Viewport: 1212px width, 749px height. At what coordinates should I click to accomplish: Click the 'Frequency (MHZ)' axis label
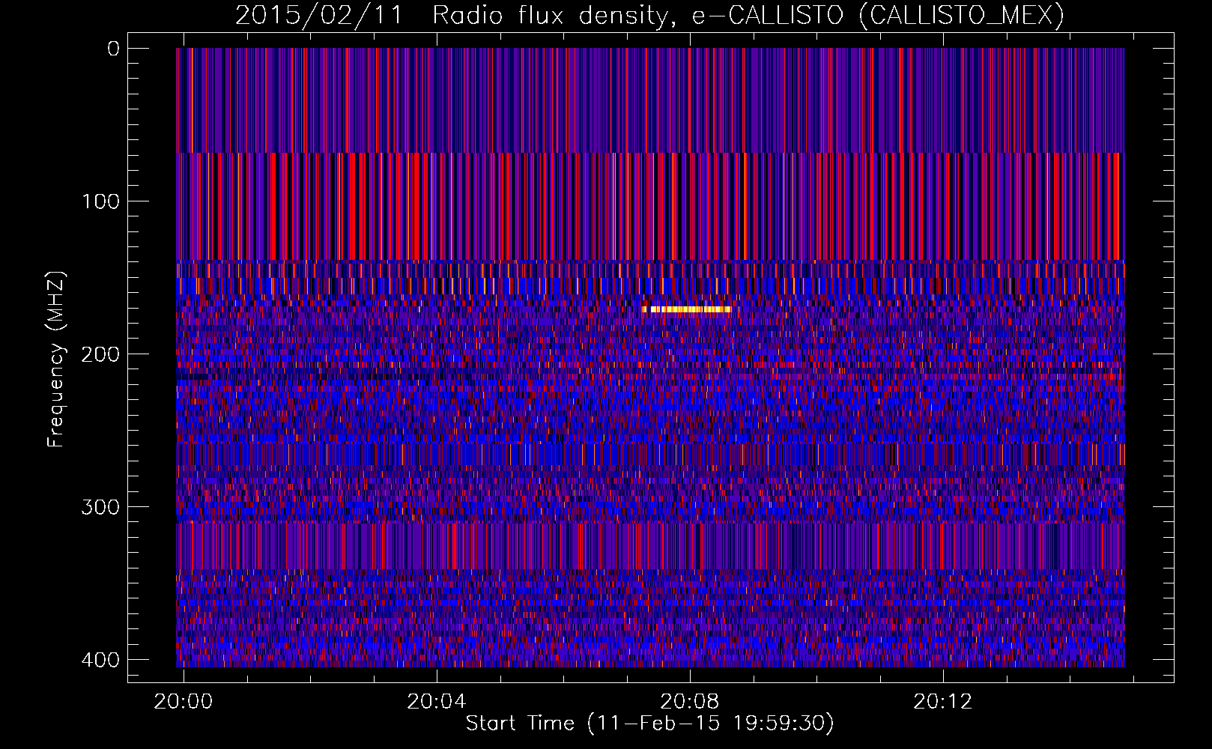pyautogui.click(x=56, y=359)
